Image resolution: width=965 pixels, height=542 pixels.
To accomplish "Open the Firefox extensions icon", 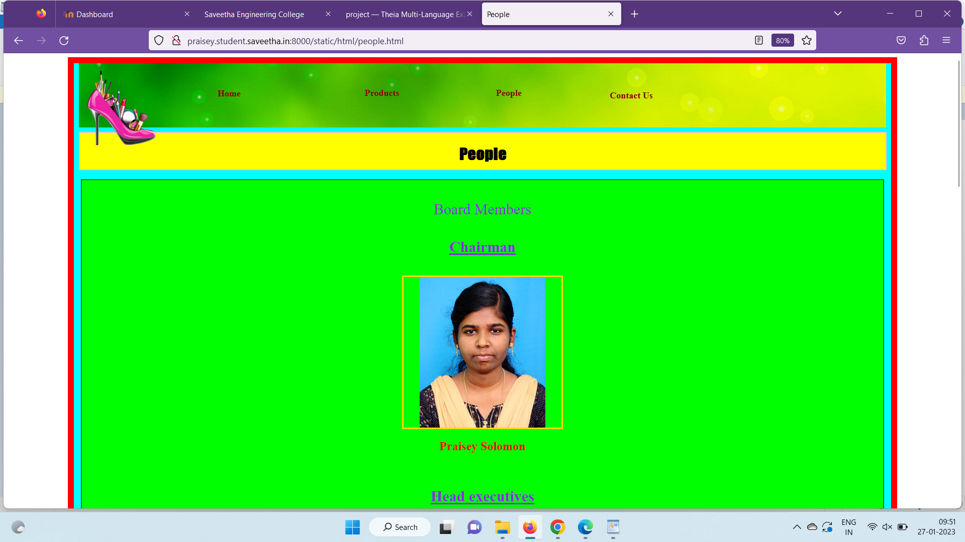I will point(924,40).
